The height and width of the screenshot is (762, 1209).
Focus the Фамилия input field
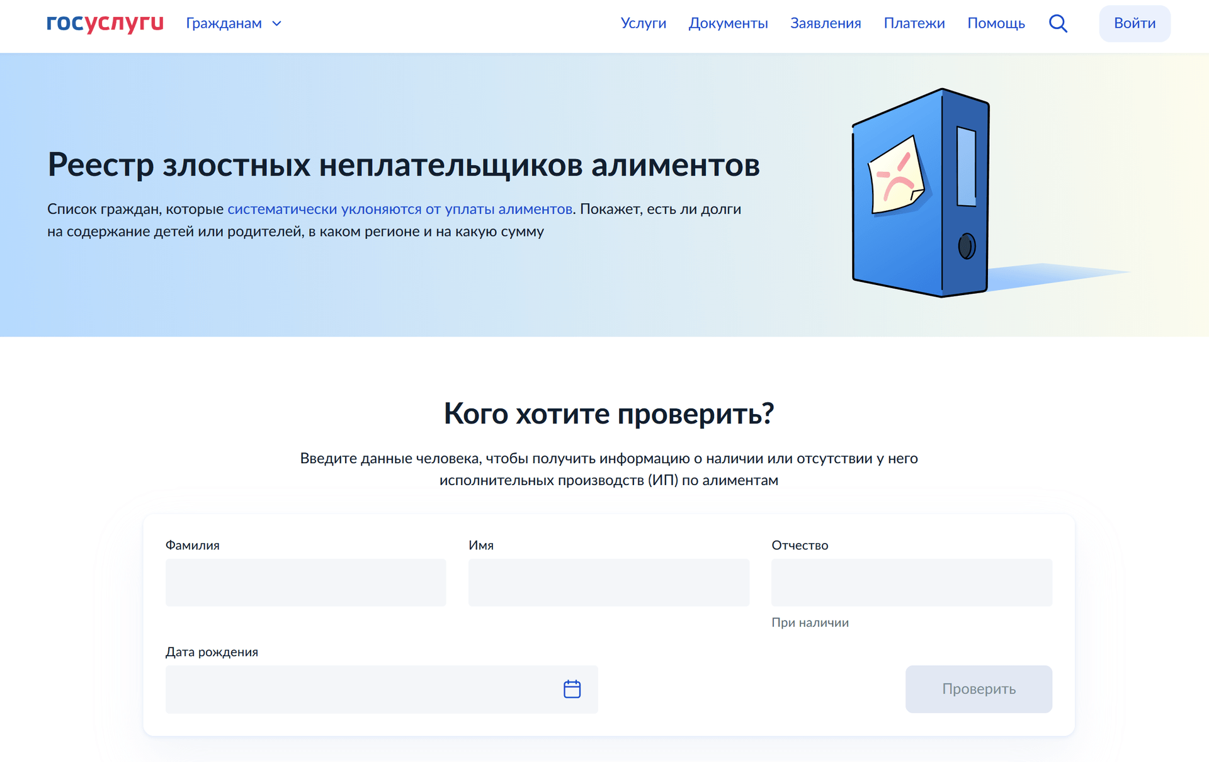(x=305, y=583)
